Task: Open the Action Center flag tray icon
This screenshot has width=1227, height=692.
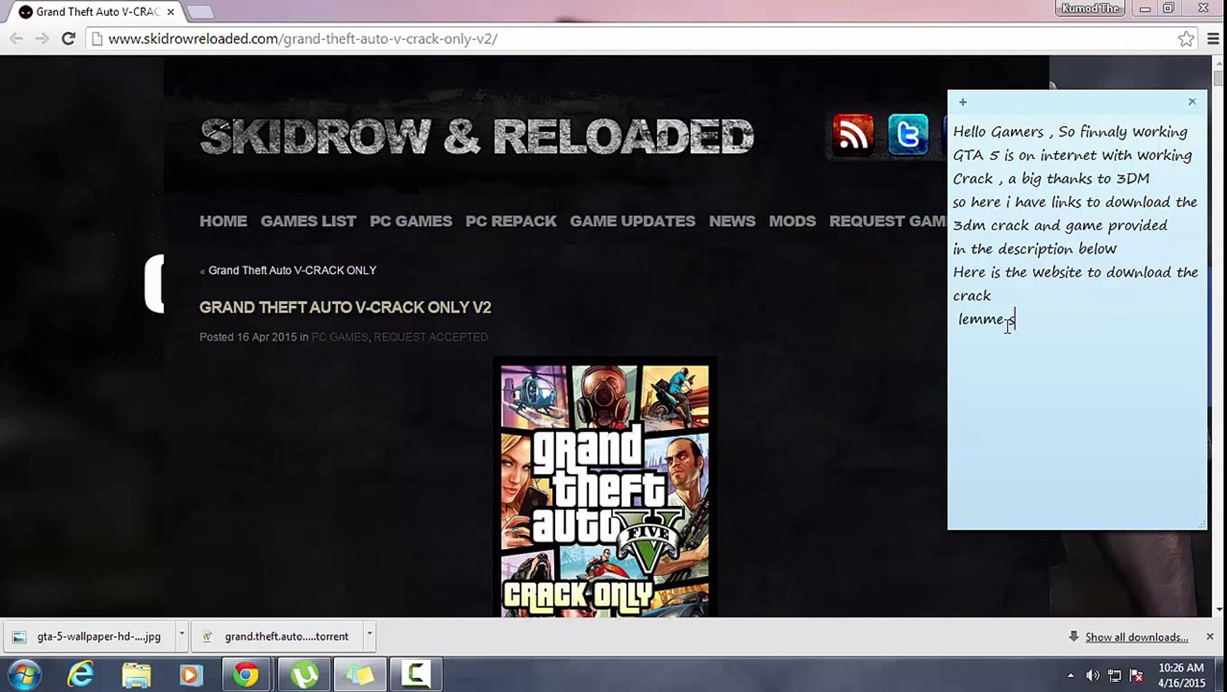Action: (x=1136, y=675)
